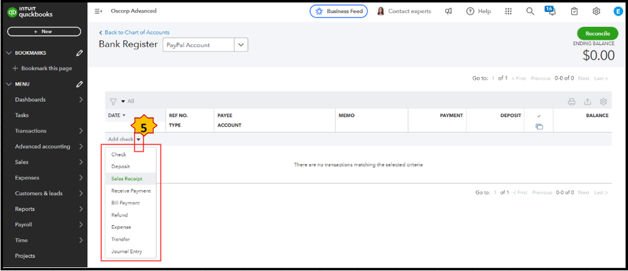Click the bottom pagination Last link
This screenshot has height=271, width=628.
coord(601,193)
